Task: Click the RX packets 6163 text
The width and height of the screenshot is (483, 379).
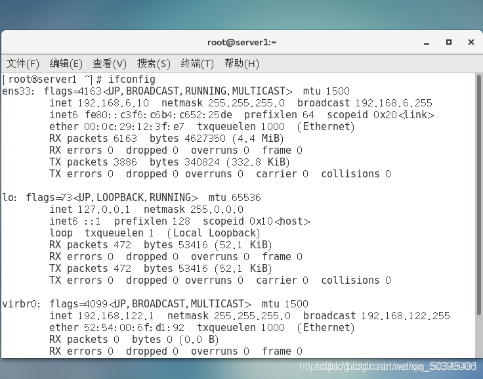Action: coord(93,139)
